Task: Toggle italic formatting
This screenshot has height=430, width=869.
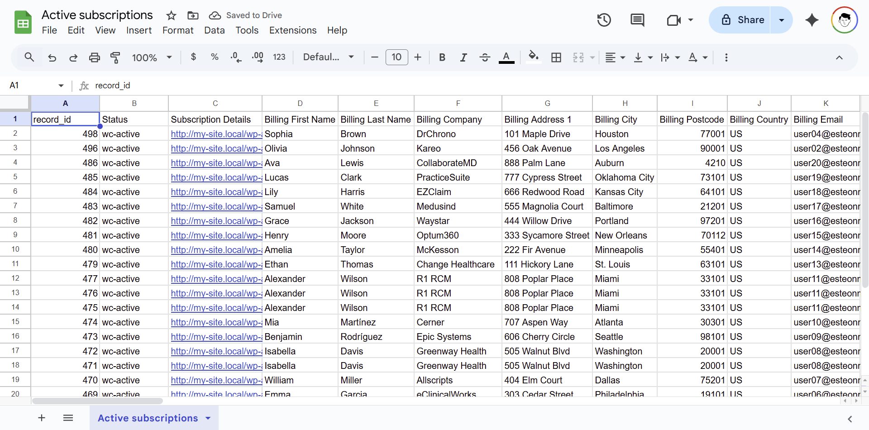Action: (x=463, y=57)
